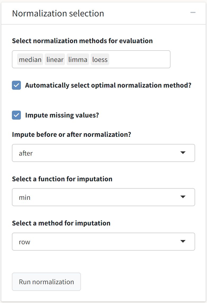
Task: Uncheck the automatic optimal normalization checkbox
Action: [16, 85]
